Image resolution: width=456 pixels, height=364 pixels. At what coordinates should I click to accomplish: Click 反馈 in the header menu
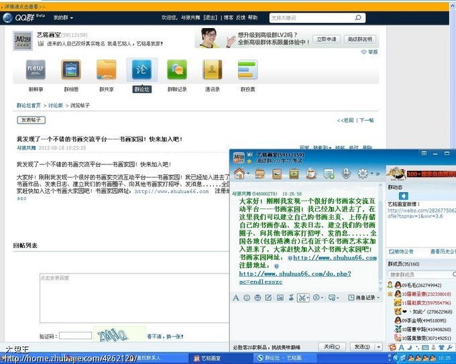241,17
